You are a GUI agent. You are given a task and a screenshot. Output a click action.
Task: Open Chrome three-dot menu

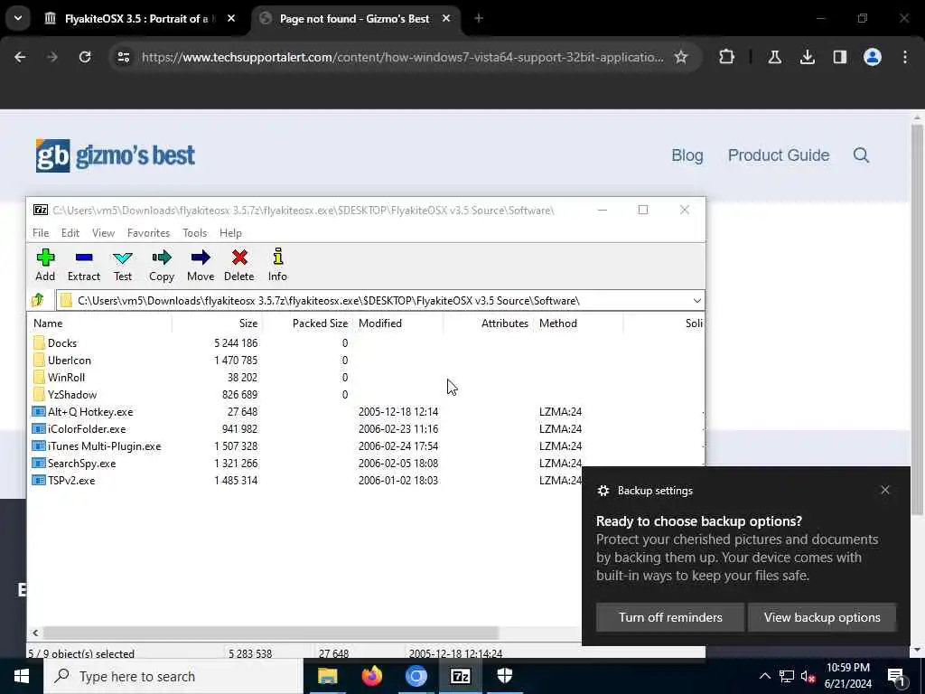905,57
